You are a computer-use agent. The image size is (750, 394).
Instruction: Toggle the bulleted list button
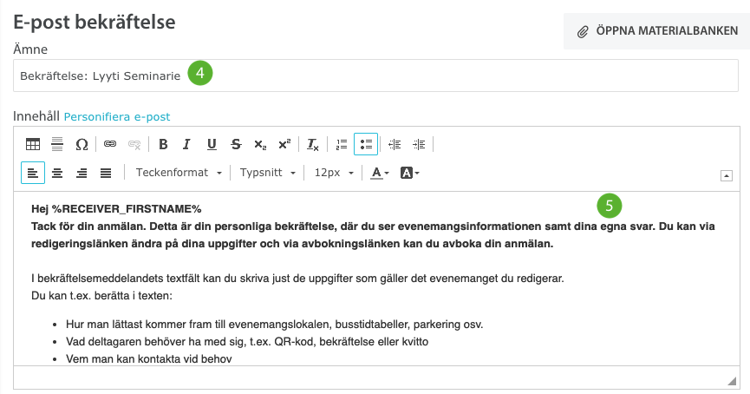pos(366,144)
